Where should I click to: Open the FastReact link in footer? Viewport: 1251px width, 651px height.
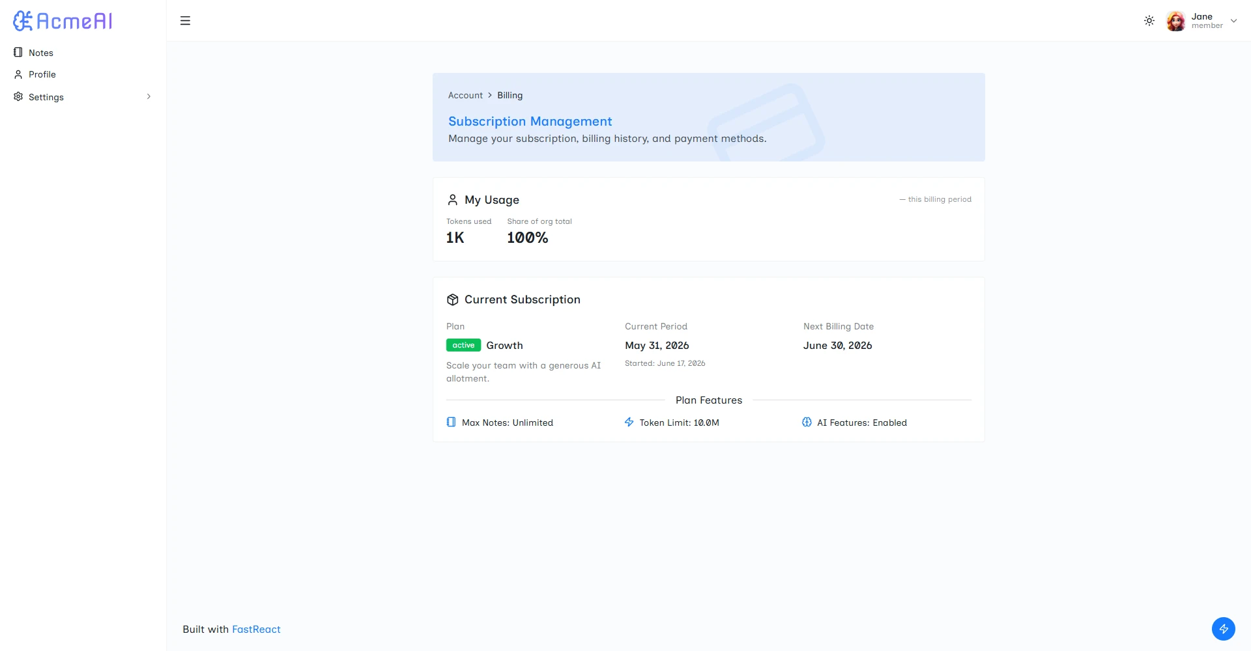coord(256,630)
